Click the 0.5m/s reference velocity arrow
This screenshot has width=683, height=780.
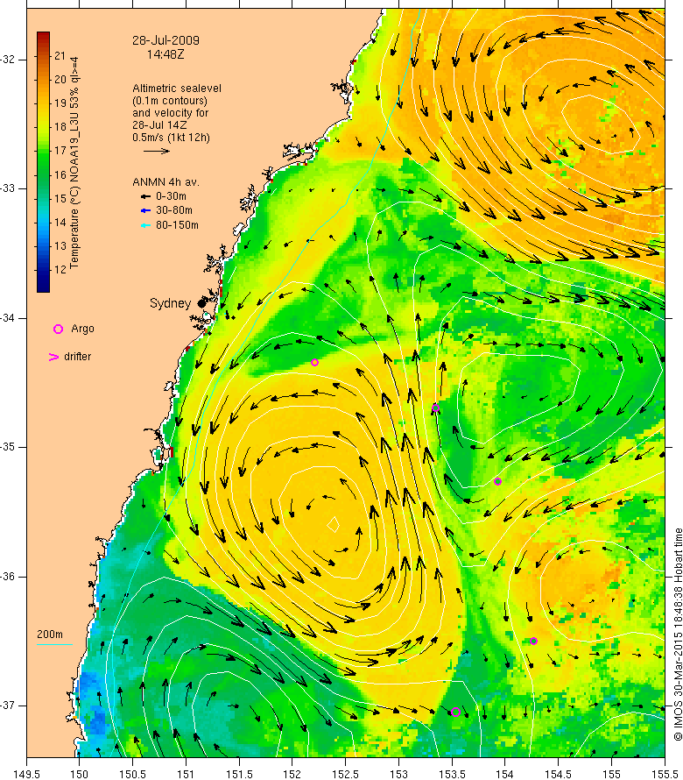click(x=157, y=151)
